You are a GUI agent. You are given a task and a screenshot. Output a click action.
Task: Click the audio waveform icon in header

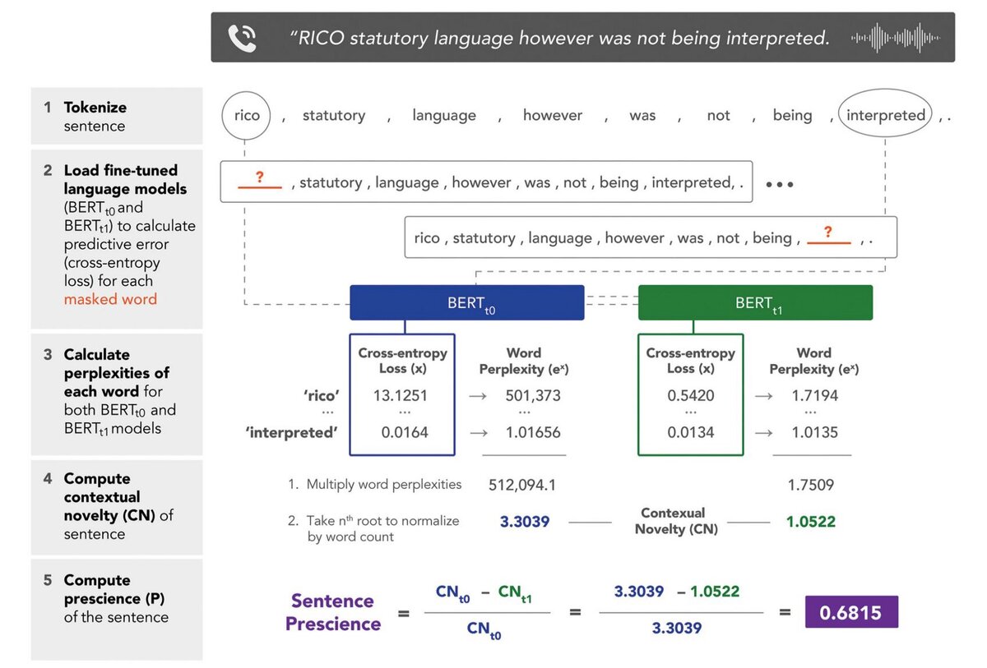point(896,38)
